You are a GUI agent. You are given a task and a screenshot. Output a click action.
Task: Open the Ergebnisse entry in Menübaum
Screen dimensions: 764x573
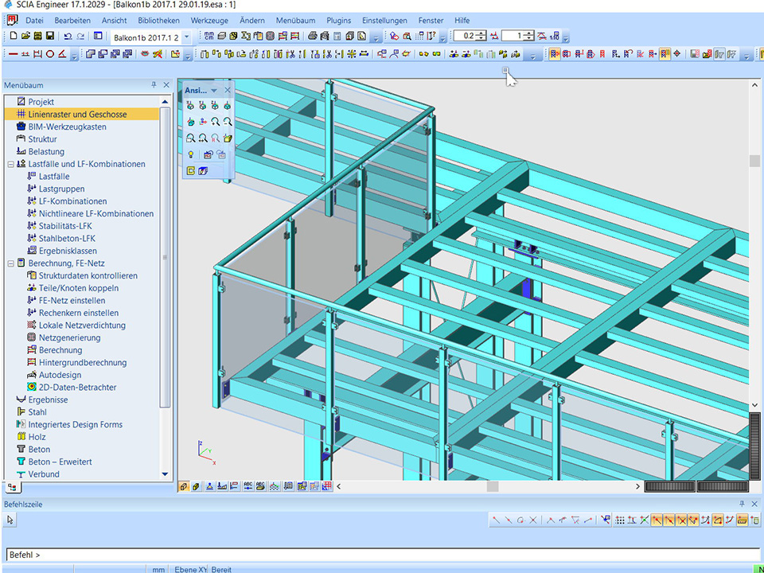(48, 400)
